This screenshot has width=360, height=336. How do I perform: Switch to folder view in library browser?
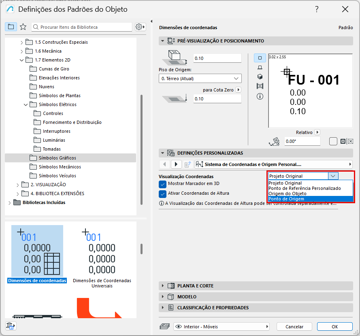(x=11, y=27)
